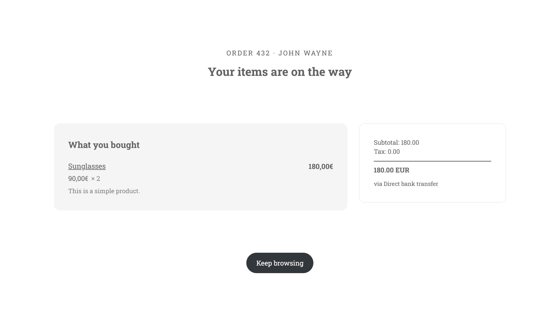Click the divider line above the total

tap(432, 161)
